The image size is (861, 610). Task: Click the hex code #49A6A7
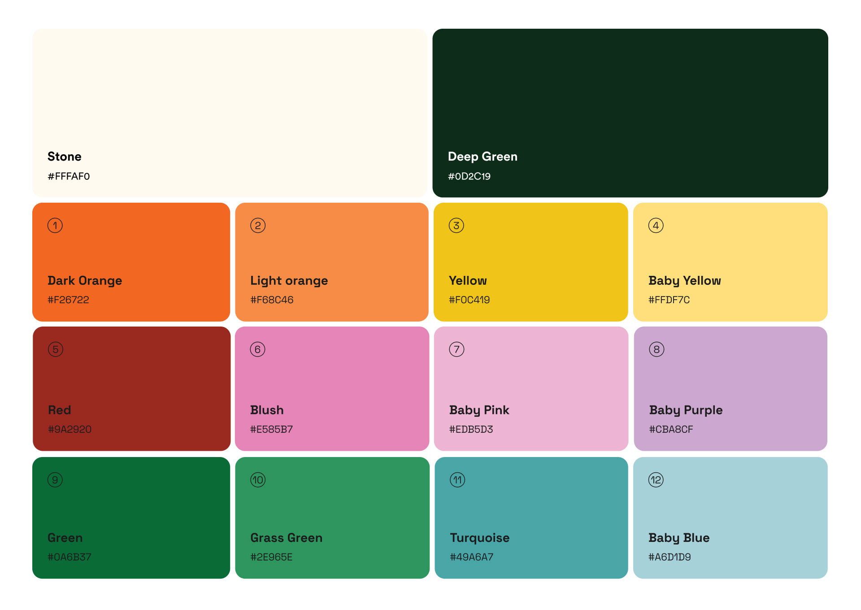coord(471,557)
